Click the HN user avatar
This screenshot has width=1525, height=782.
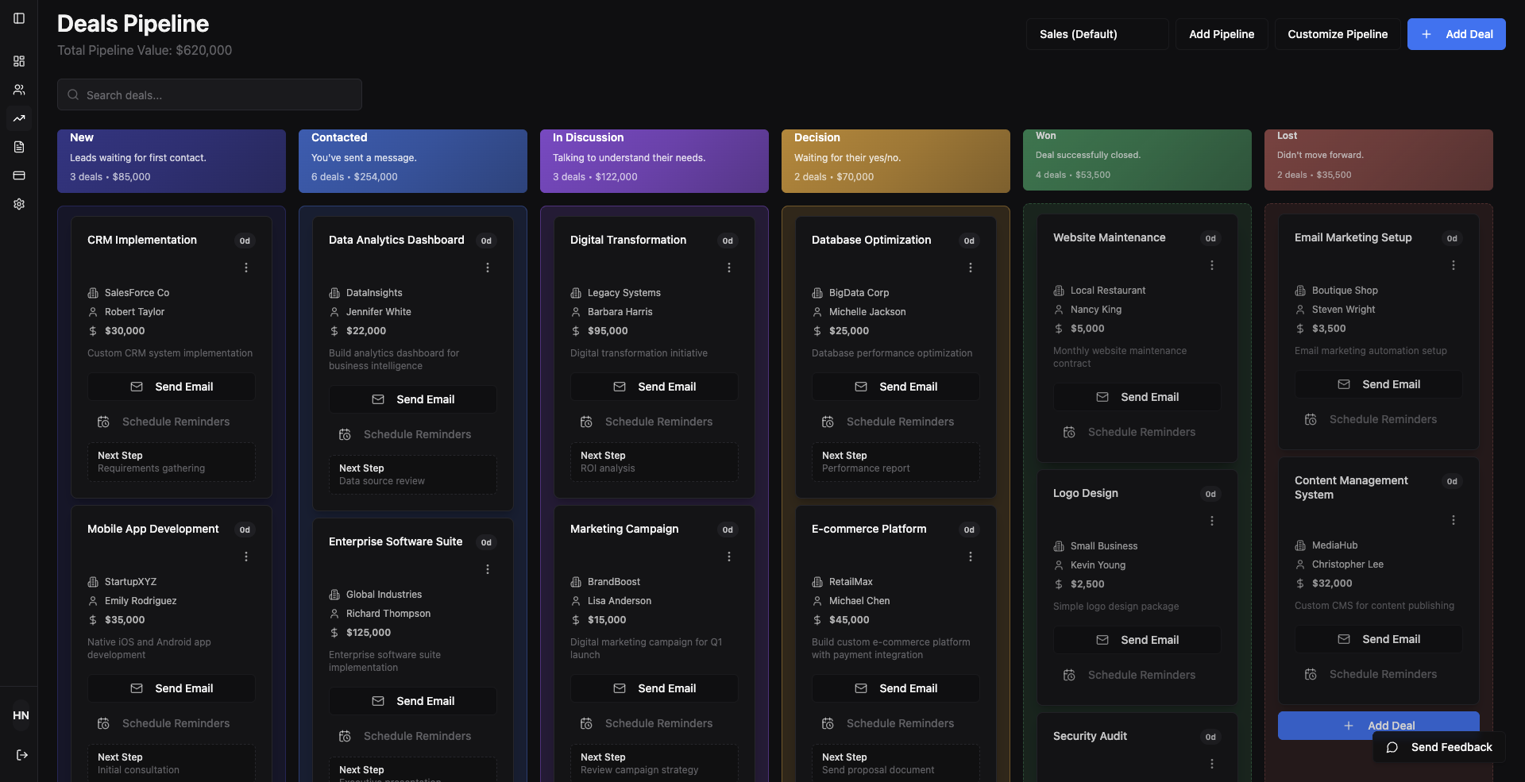pyautogui.click(x=21, y=715)
